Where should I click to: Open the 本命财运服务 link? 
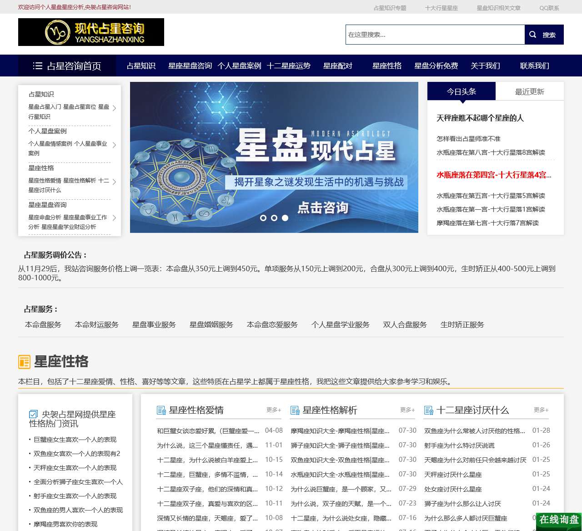97,325
